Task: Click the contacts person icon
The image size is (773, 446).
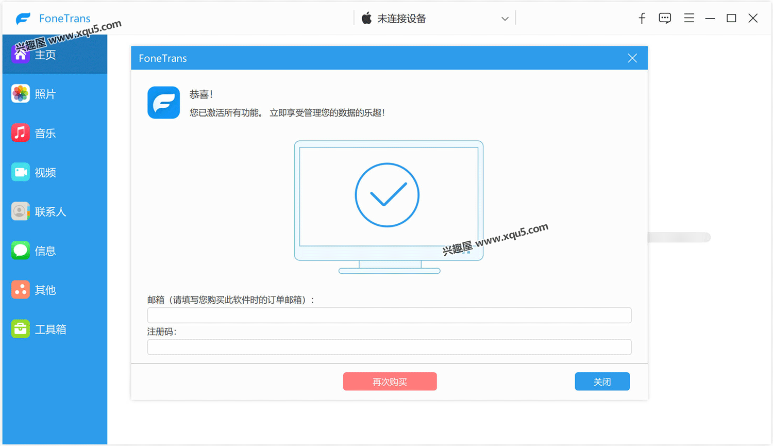Action: [21, 211]
